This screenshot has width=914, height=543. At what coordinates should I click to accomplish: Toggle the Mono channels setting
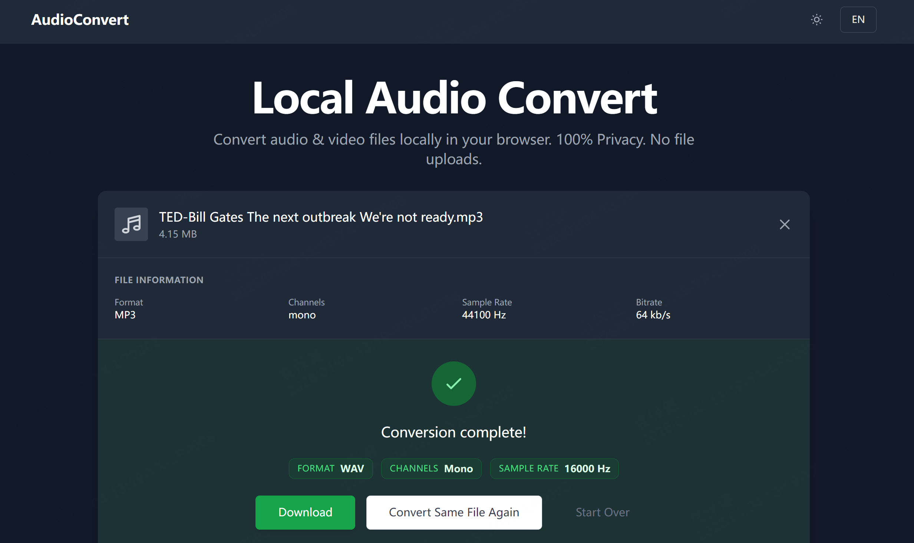click(x=431, y=468)
